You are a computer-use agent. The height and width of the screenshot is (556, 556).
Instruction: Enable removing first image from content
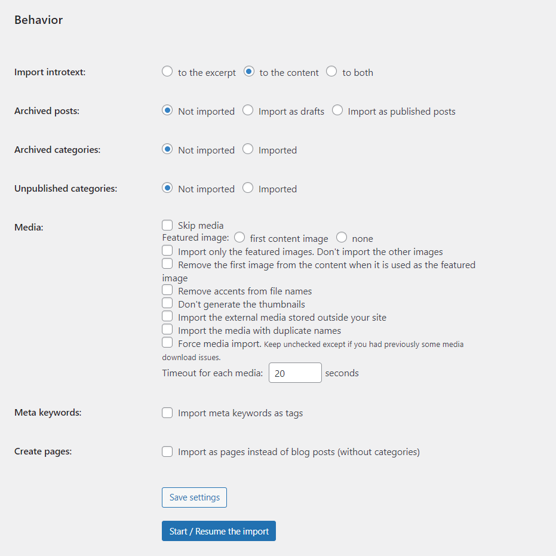tap(167, 264)
